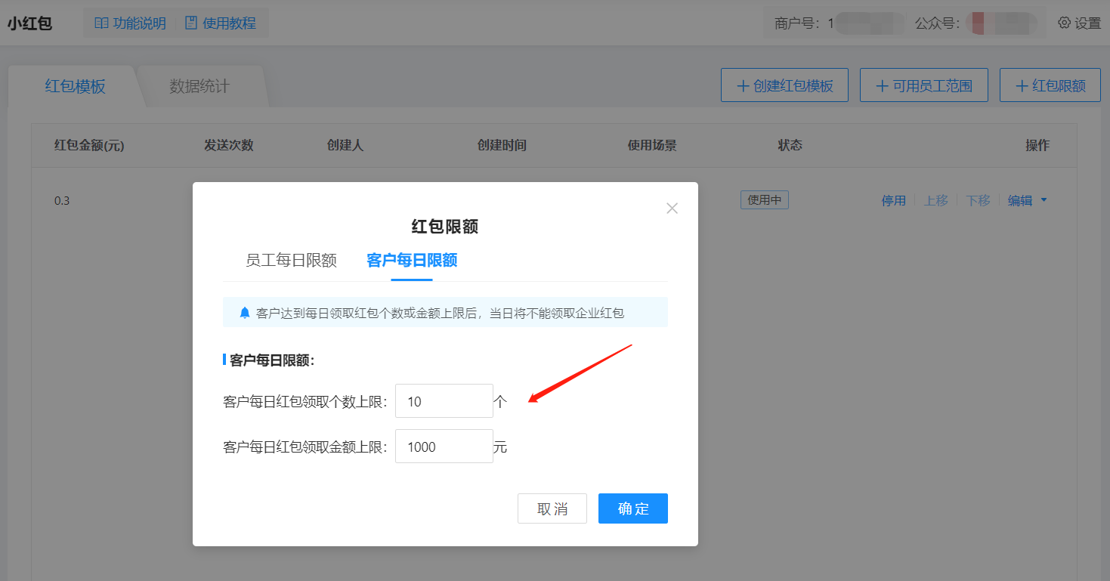
Task: Click the 创建时间 column header
Action: (x=502, y=145)
